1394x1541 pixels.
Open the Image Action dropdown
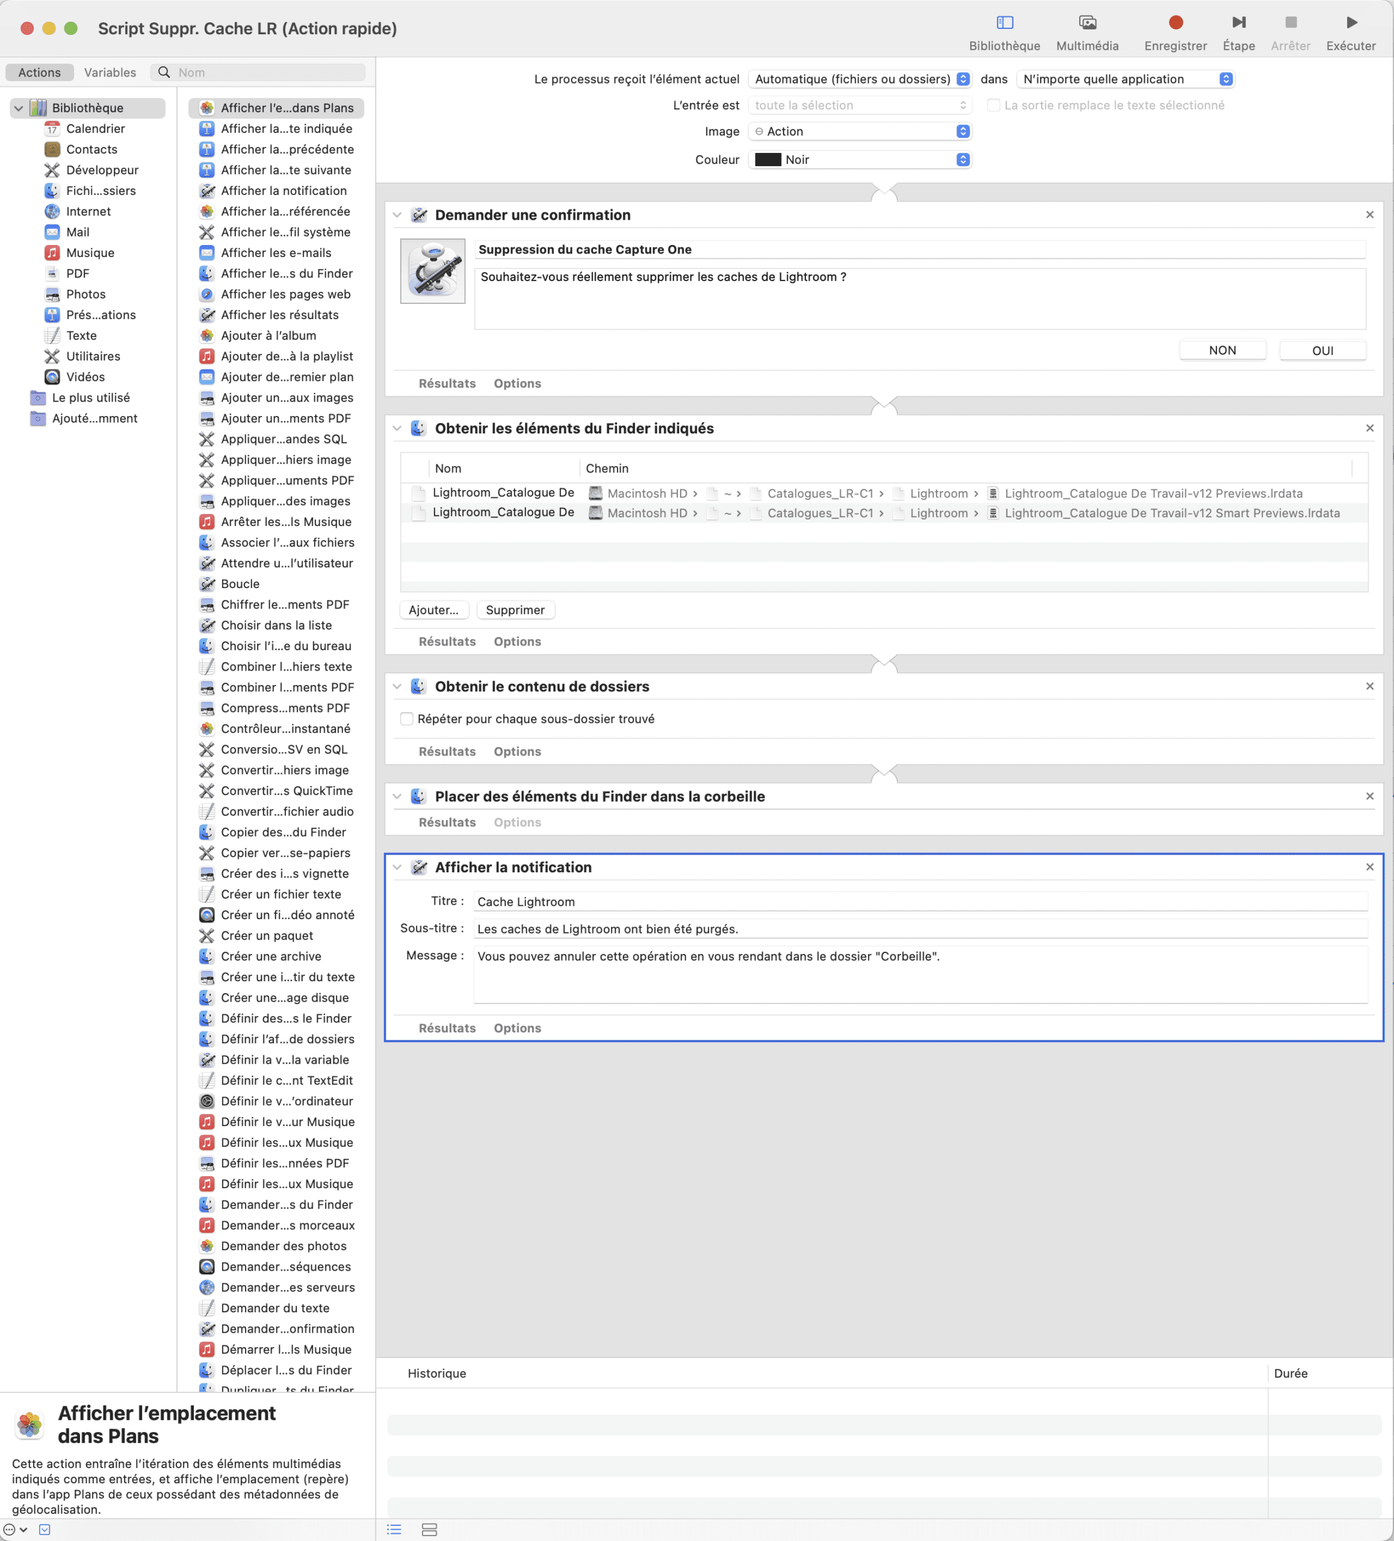pos(860,131)
